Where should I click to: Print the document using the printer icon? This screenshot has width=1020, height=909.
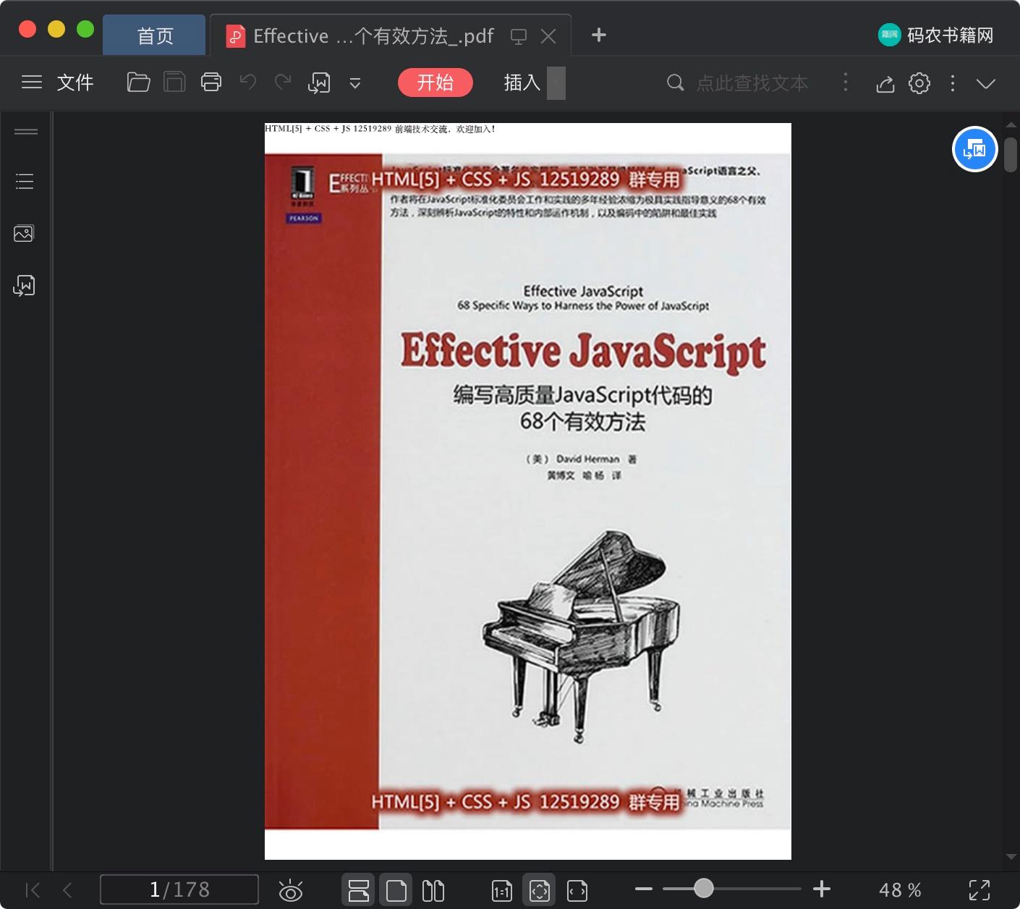point(211,83)
